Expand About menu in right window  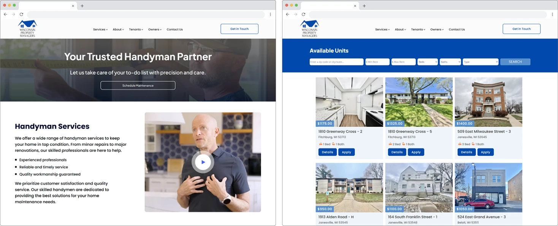point(400,29)
